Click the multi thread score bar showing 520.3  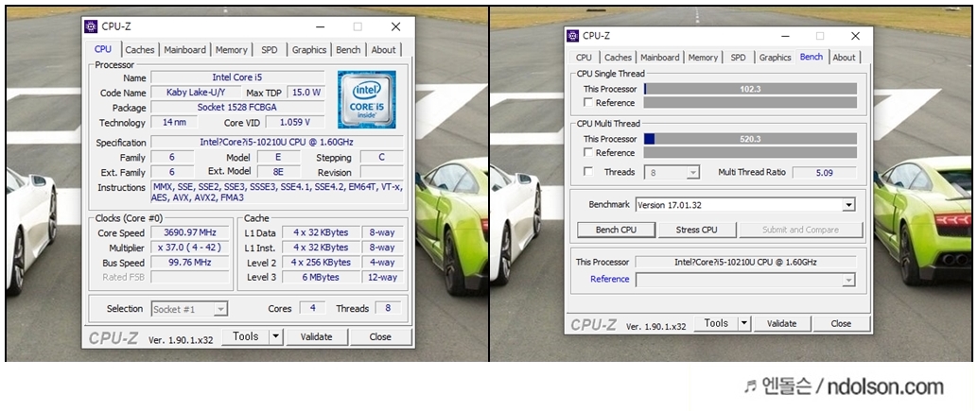point(750,139)
